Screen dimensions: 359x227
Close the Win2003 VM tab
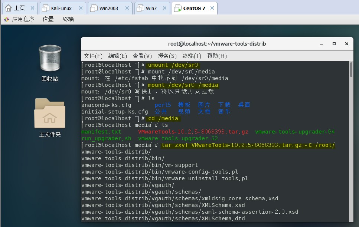click(127, 8)
